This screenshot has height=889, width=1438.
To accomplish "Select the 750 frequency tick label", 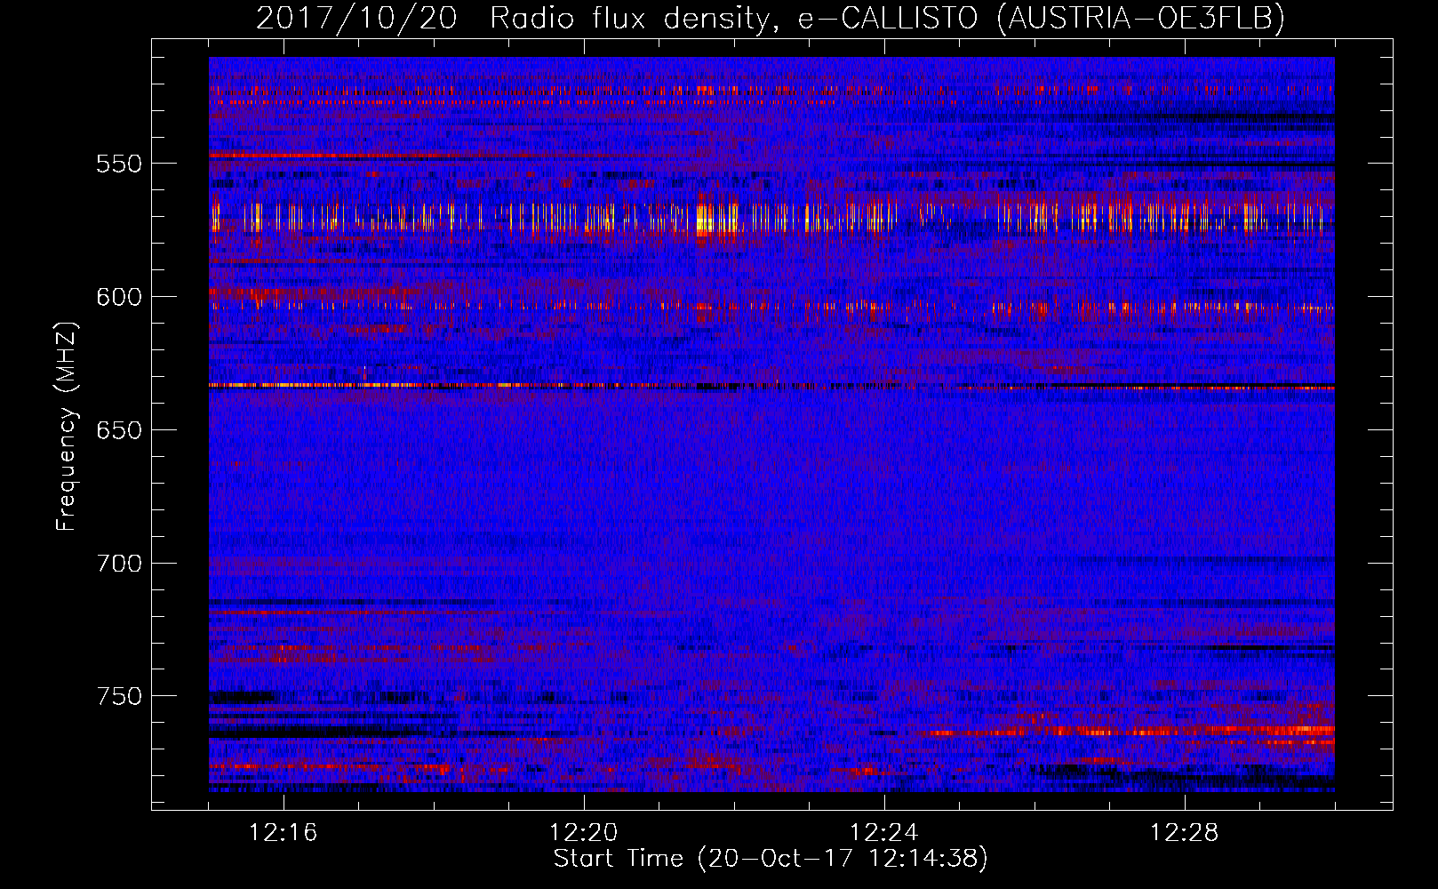I will tap(119, 696).
